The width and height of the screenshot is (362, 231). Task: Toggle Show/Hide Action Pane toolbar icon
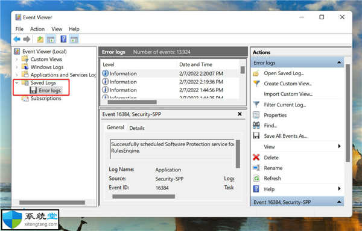tap(74, 39)
